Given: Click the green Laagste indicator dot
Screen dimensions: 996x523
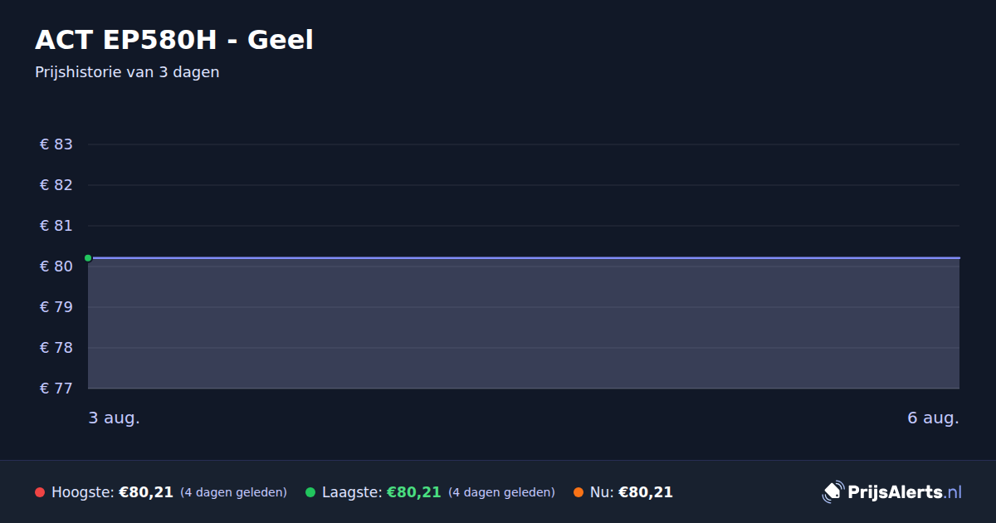Looking at the screenshot, I should pyautogui.click(x=310, y=492).
